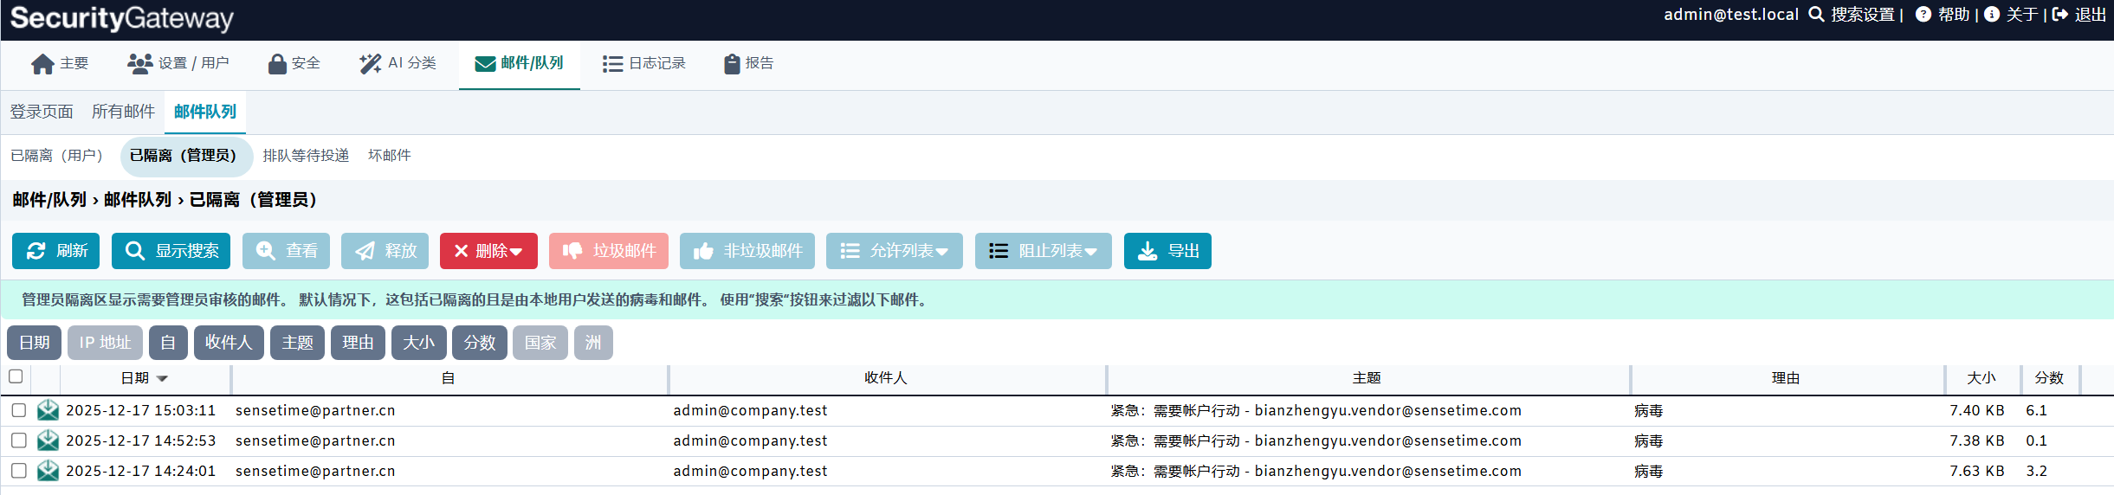Image resolution: width=2114 pixels, height=495 pixels.
Task: Open the envelope icon for 14:52:53 message
Action: [48, 440]
